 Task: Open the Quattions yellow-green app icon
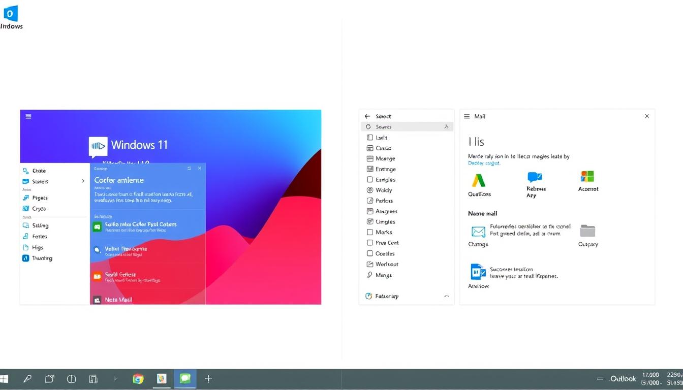[478, 180]
